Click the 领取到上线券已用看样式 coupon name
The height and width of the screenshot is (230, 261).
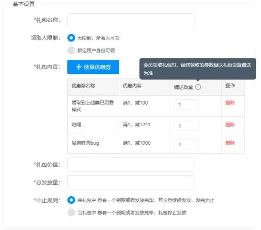tap(92, 106)
